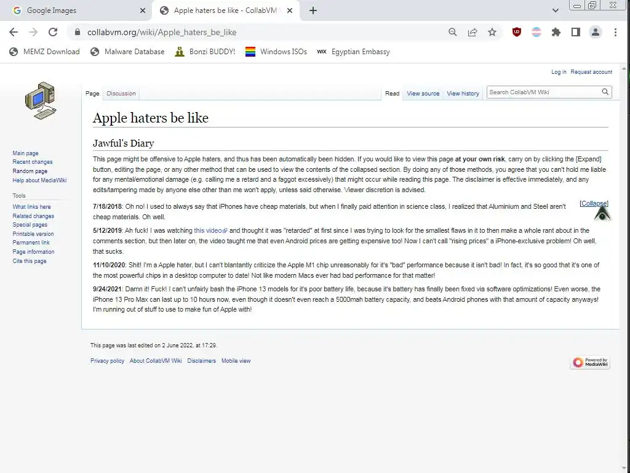Close the Apple haters be like tab

tap(290, 11)
